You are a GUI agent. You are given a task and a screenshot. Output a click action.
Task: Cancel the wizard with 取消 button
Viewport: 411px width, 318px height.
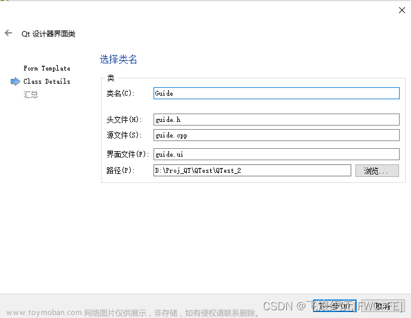[x=383, y=306]
